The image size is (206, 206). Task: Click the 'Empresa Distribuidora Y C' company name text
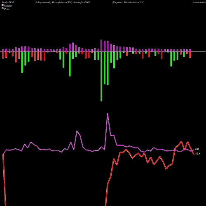[128, 2]
